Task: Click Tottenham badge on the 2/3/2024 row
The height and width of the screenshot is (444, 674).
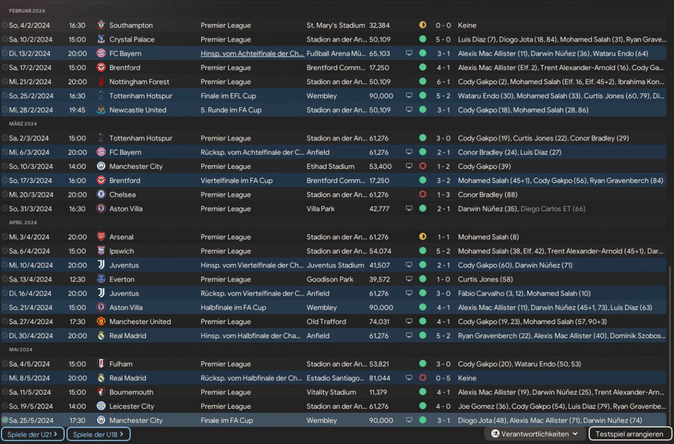Action: pos(101,138)
